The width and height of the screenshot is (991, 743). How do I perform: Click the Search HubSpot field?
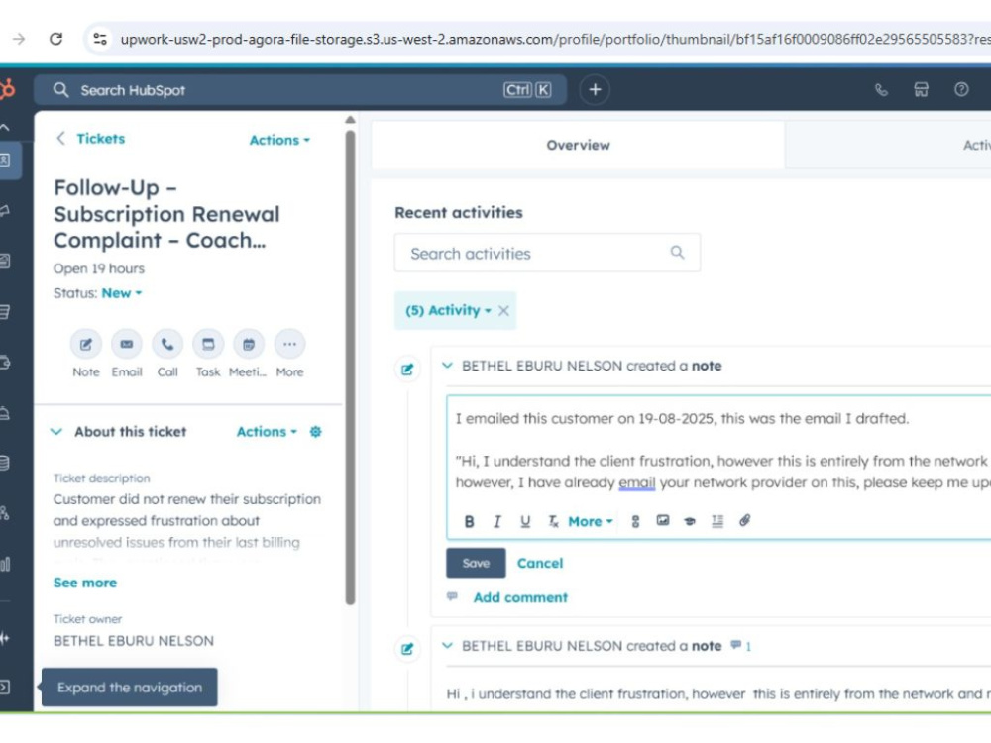coord(300,90)
